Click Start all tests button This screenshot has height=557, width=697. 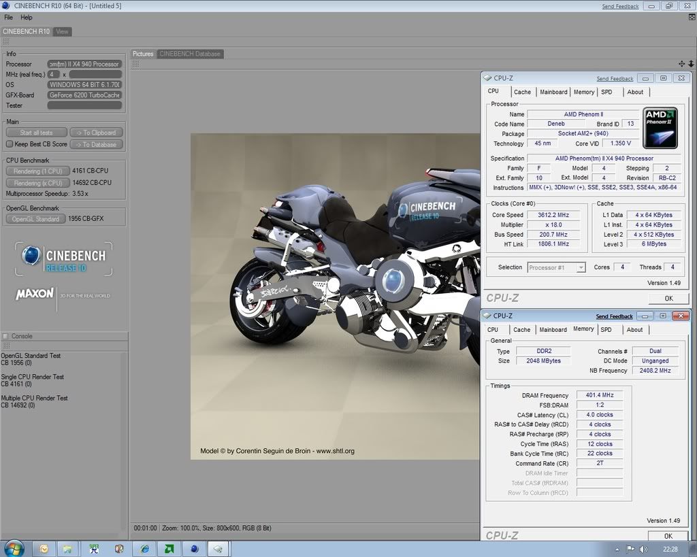[37, 133]
